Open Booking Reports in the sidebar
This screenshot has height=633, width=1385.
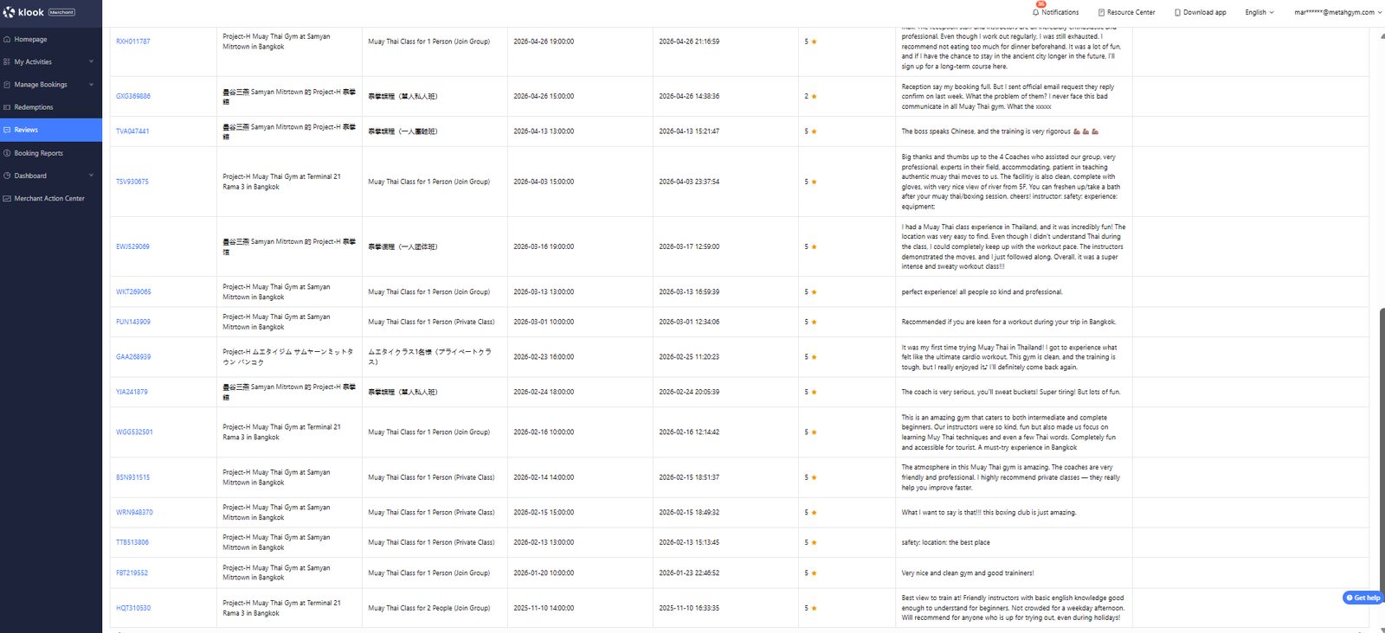[51, 153]
